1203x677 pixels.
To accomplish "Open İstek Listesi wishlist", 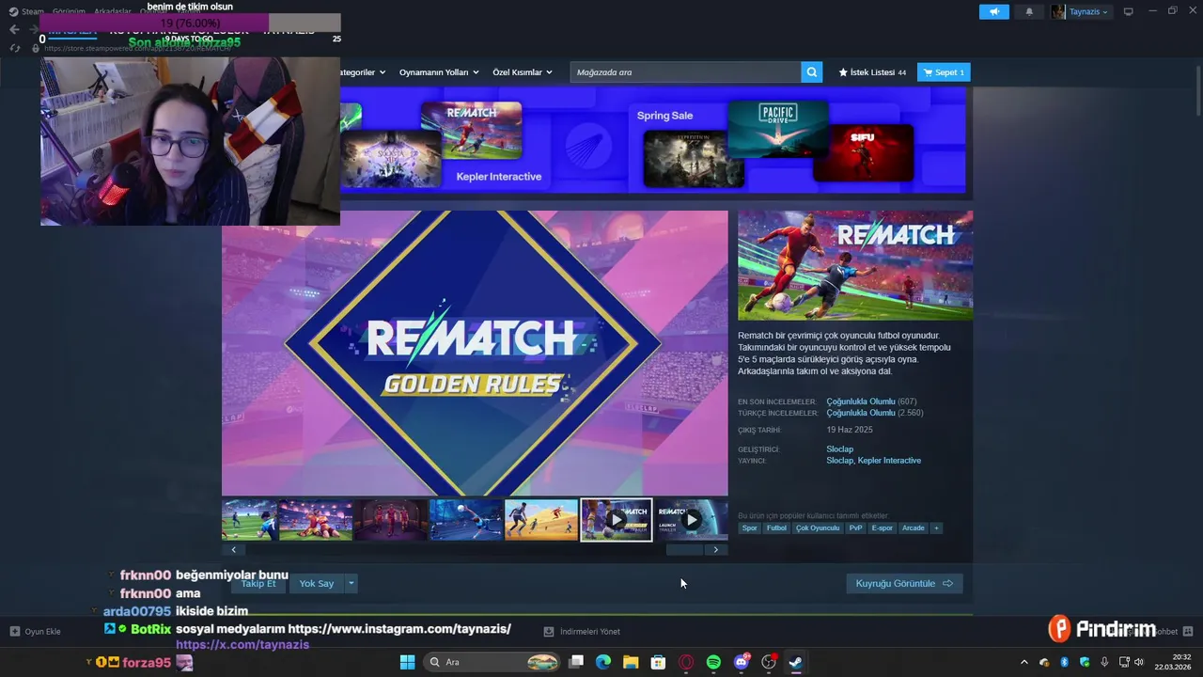I will point(872,72).
